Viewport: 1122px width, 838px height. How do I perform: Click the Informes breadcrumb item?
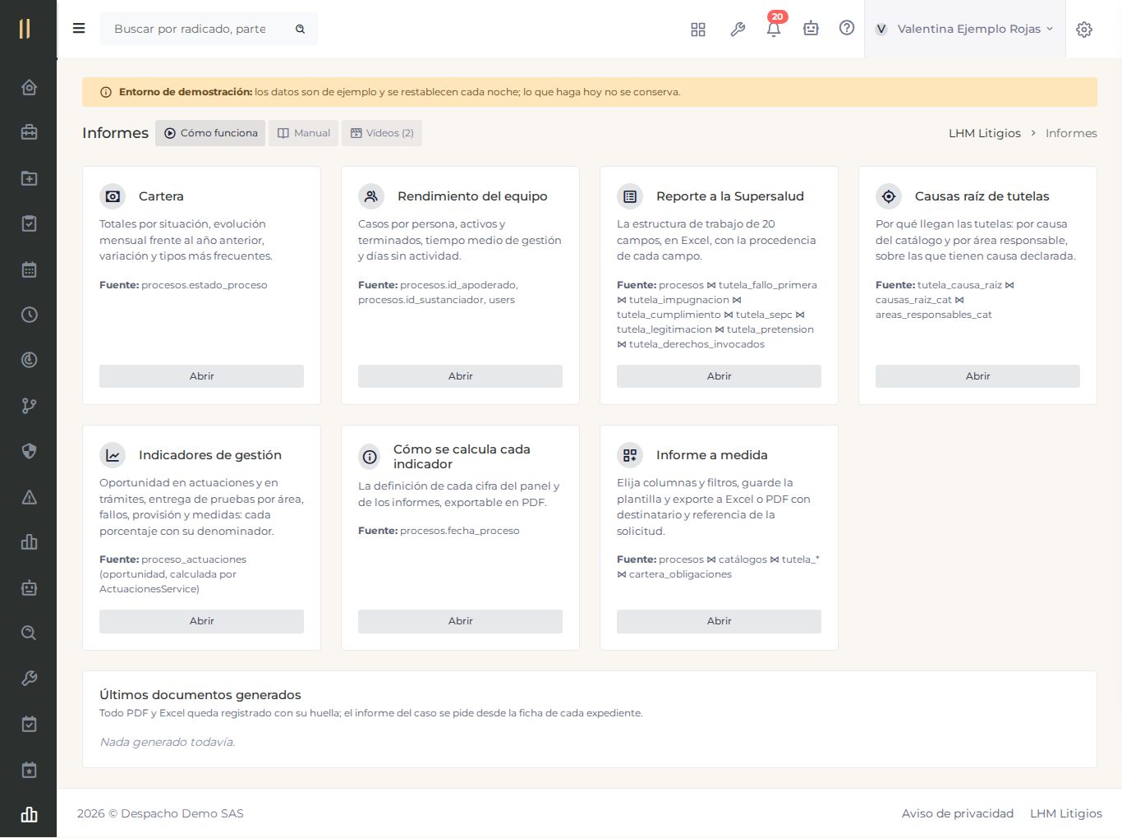pyautogui.click(x=1071, y=133)
